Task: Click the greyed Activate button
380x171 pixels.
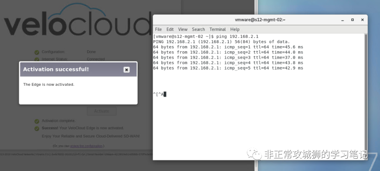Action: 102,111
